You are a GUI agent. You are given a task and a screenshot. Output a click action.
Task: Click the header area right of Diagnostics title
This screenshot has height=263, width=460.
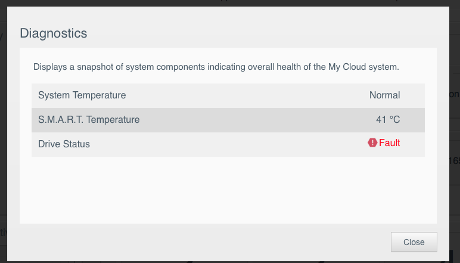click(268, 33)
